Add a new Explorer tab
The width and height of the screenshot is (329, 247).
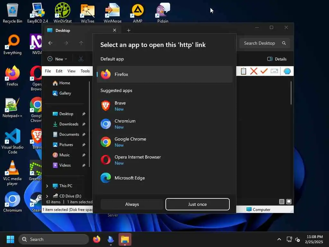[129, 31]
